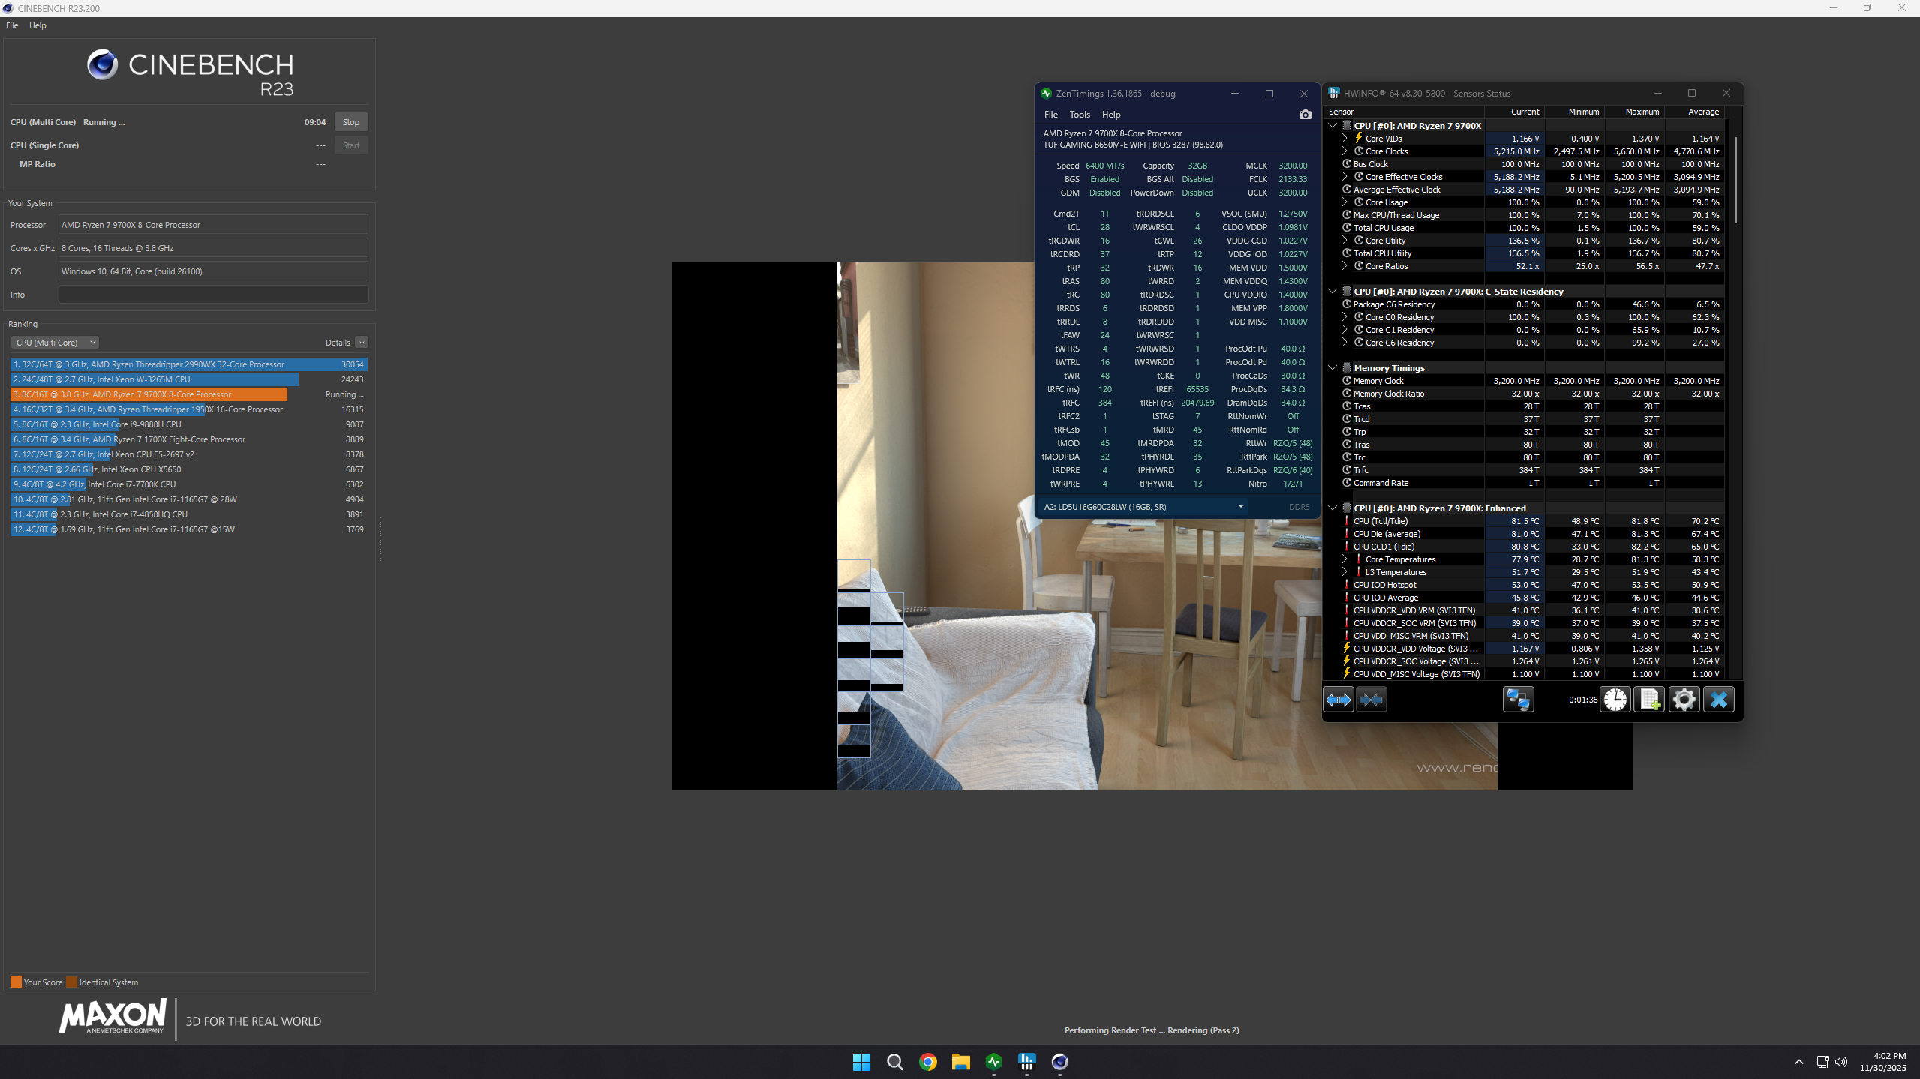Open ZenTimings Tools menu
This screenshot has width=1920, height=1079.
pos(1080,115)
